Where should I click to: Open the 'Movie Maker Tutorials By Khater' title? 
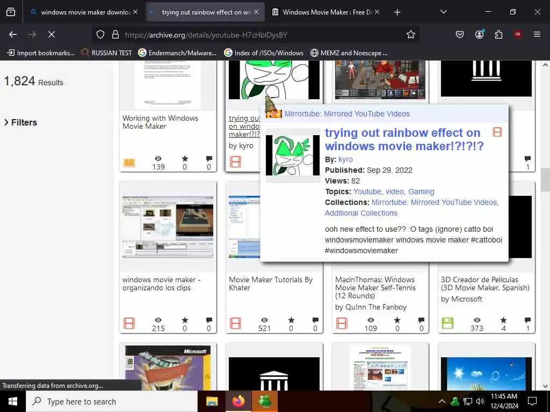(271, 284)
